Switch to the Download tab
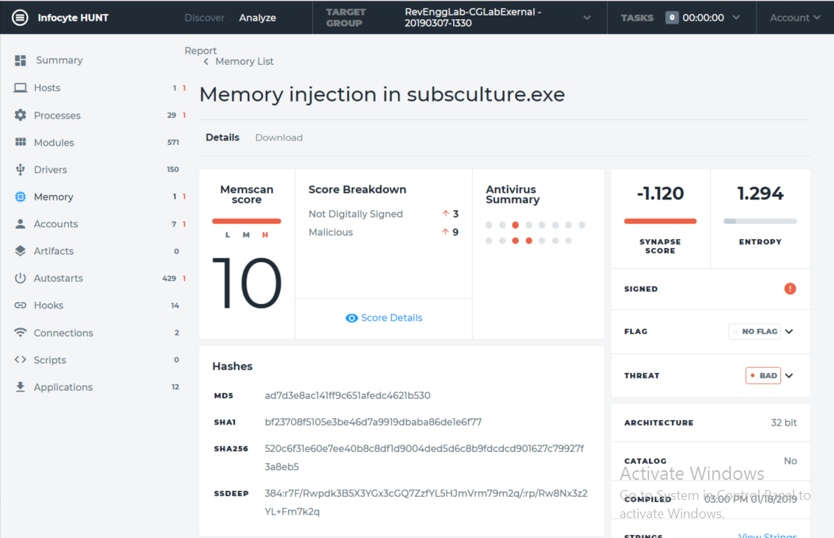The image size is (834, 538). [x=278, y=138]
